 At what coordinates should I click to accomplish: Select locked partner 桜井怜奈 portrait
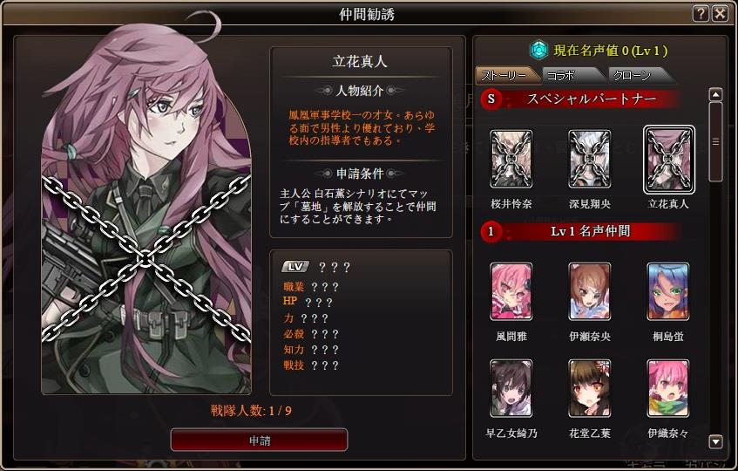coord(511,160)
